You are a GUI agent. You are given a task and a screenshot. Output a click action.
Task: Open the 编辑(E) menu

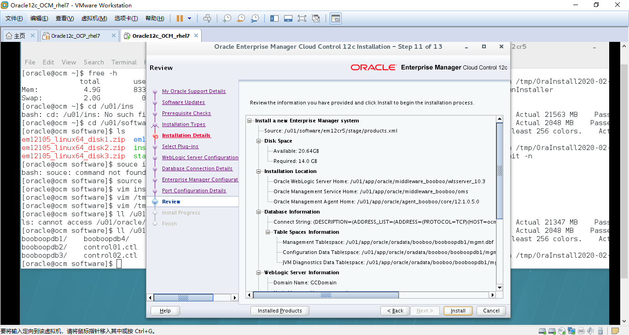click(x=39, y=18)
